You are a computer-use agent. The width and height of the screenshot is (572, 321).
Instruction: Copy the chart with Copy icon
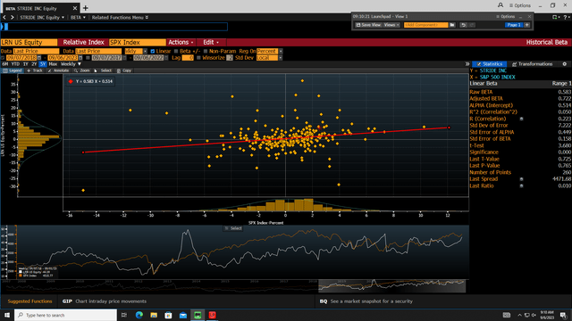[x=124, y=70]
